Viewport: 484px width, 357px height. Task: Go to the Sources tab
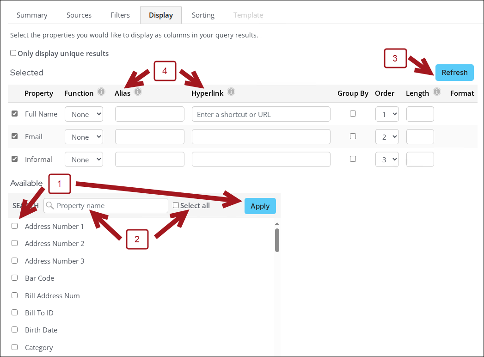(79, 15)
